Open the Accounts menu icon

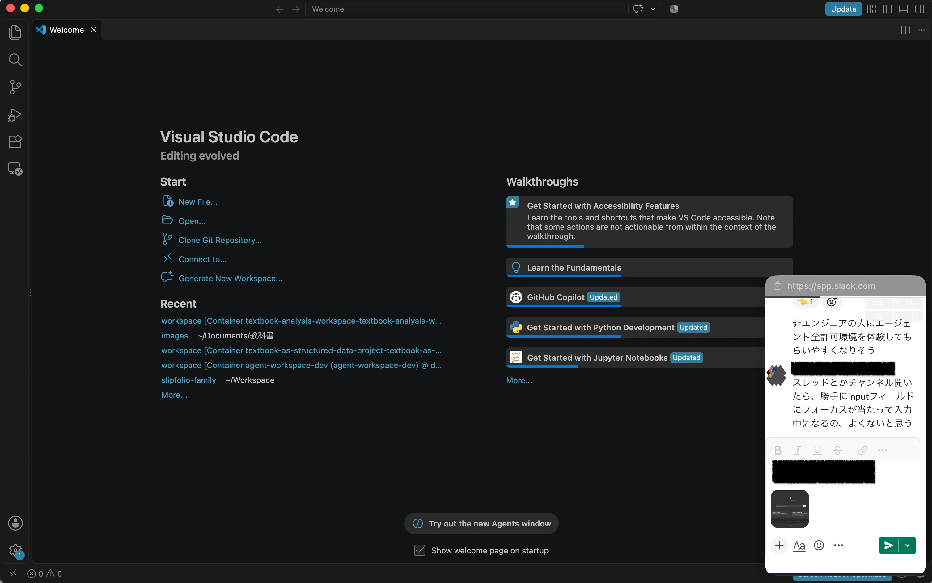pyautogui.click(x=15, y=523)
